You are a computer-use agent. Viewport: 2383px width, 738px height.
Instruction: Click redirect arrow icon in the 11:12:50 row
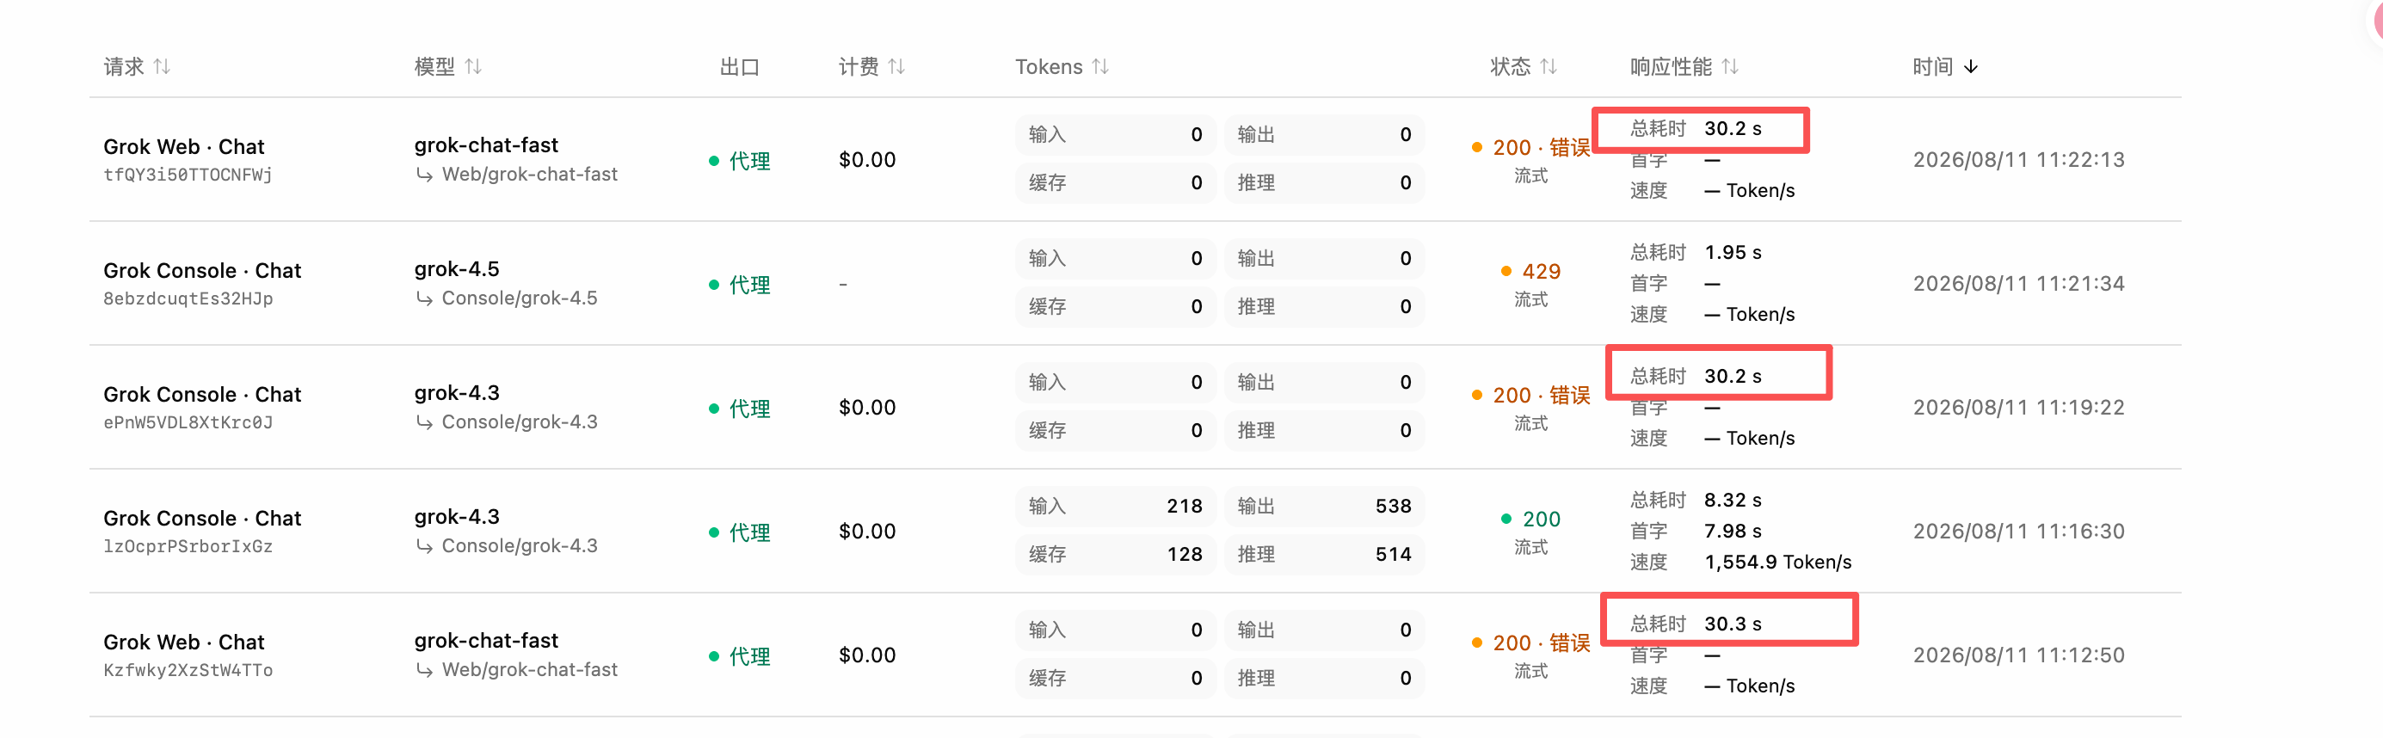point(425,671)
